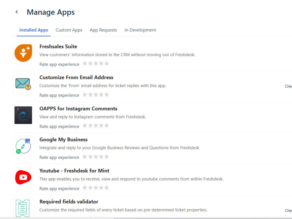Rate Customize From Email Address four stars
The image size is (292, 219).
[x=101, y=95]
